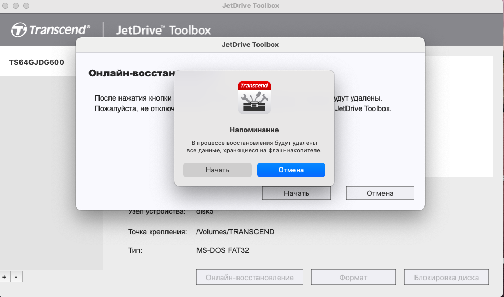Click the plus button below sidebar
This screenshot has width=504, height=297.
click(4, 277)
